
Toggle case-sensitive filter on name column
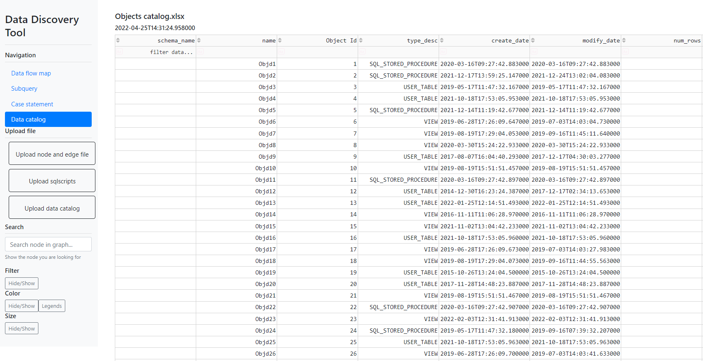click(x=200, y=52)
